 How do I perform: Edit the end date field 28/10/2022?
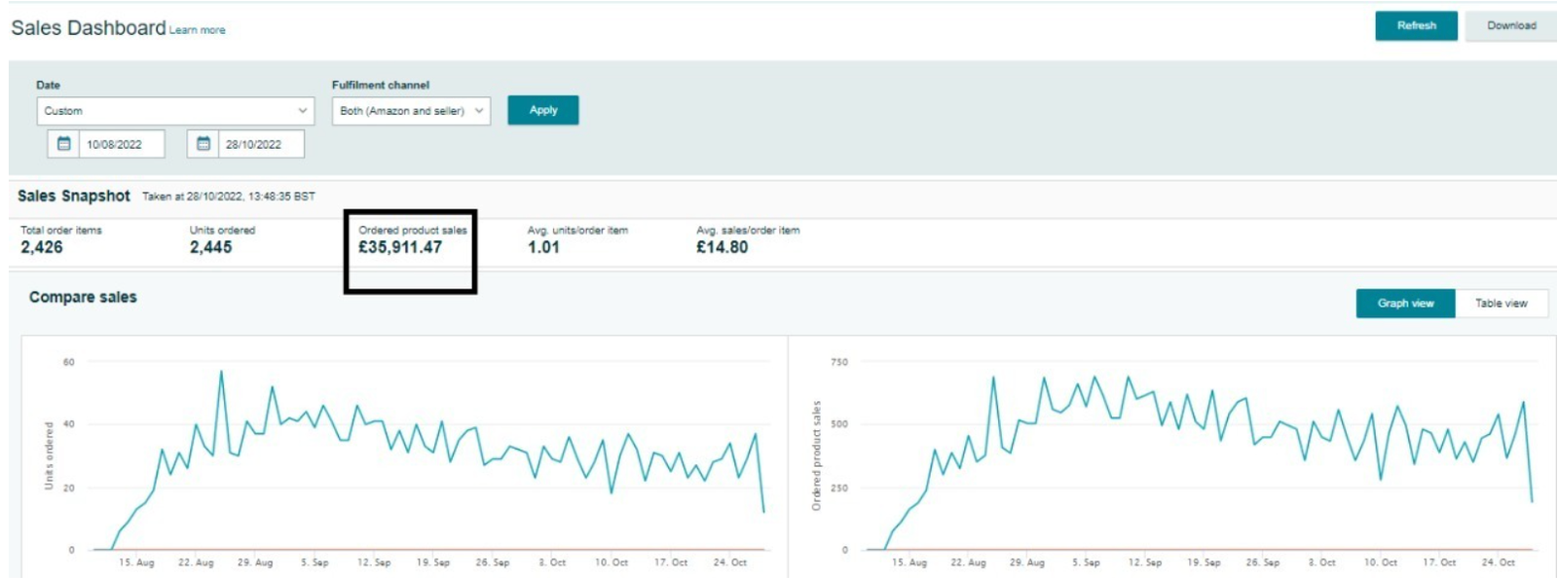261,144
